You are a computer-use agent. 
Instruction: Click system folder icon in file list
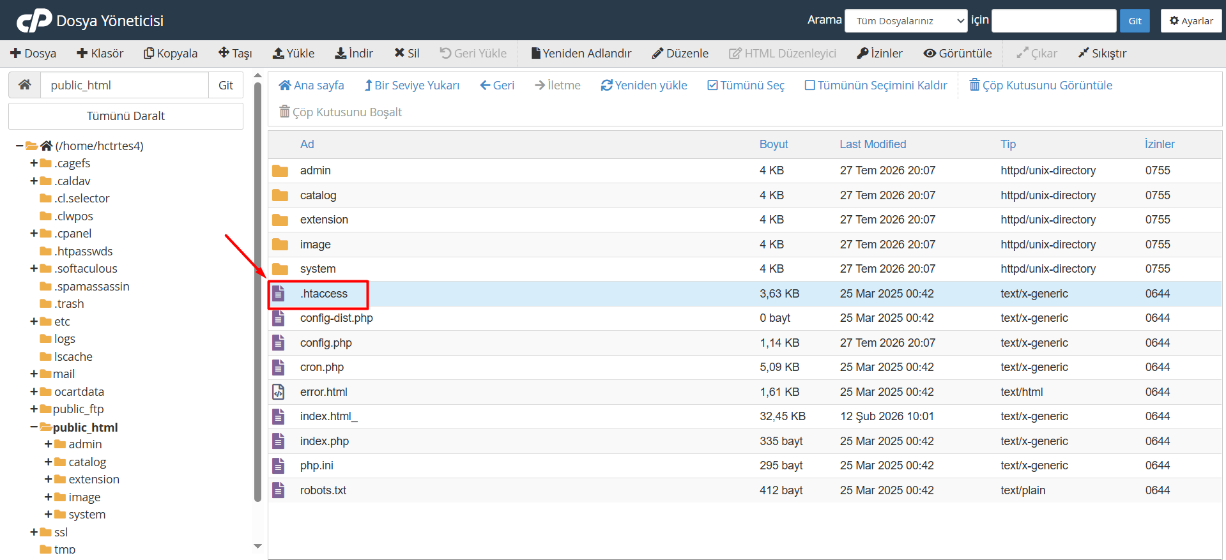[x=280, y=269]
